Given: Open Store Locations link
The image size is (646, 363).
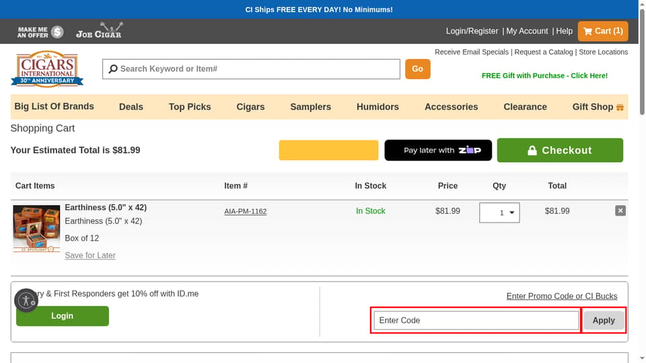Looking at the screenshot, I should pos(603,52).
